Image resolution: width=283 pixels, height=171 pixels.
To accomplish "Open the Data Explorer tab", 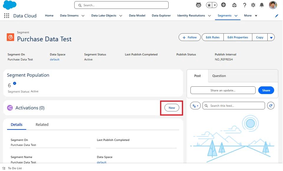I will point(161,16).
